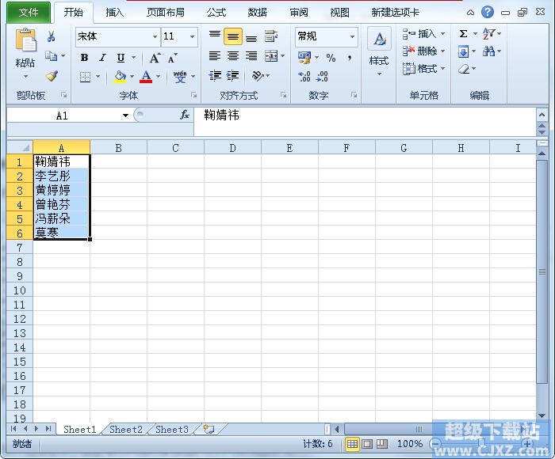Open the number format dropdown showing 常规
The image size is (555, 459).
pos(352,36)
